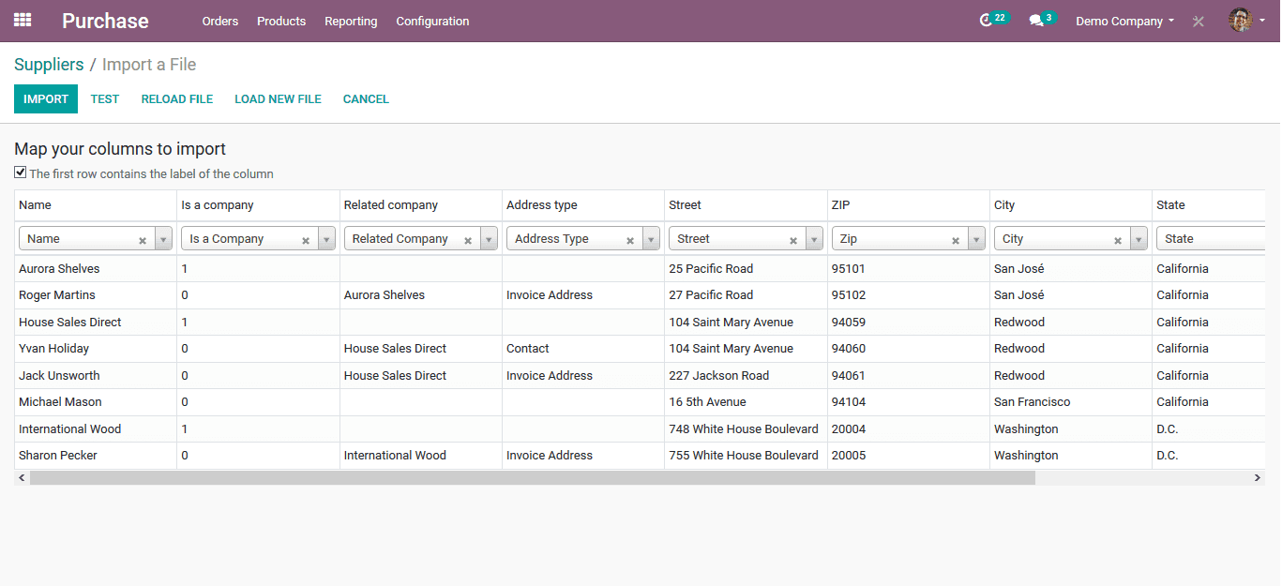Click right arrow of horizontal scrollbar

(x=1258, y=477)
